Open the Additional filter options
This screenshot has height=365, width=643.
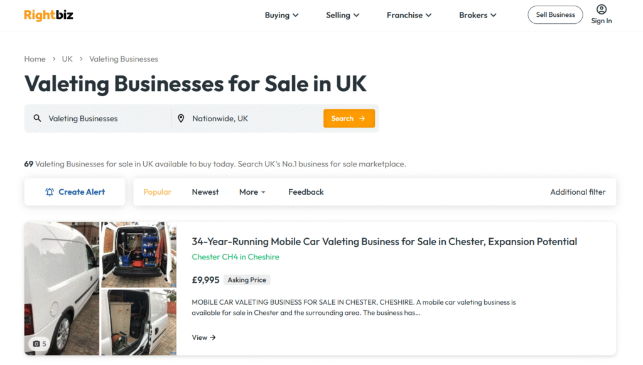pyautogui.click(x=577, y=192)
